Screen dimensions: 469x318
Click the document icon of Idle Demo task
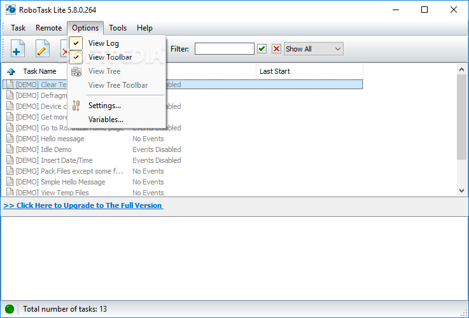[10, 149]
